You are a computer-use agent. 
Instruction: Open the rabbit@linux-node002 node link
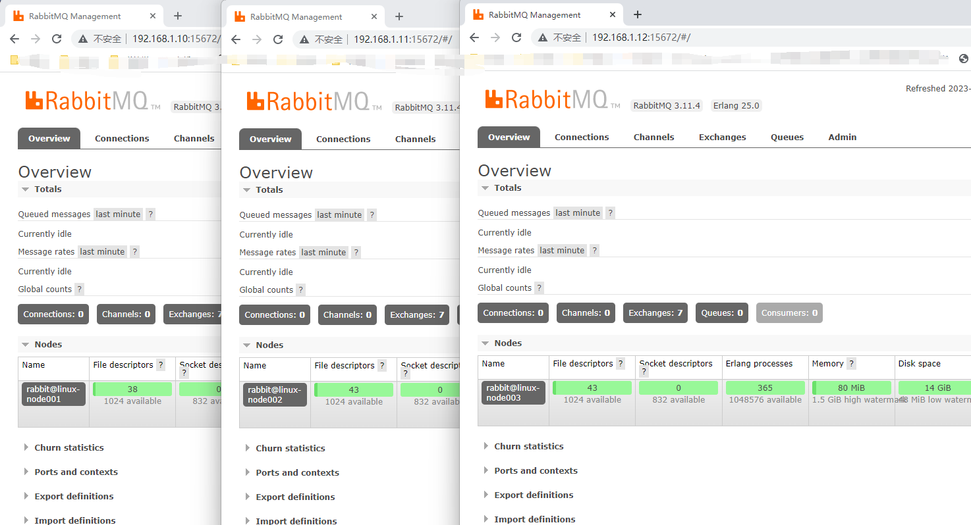274,395
